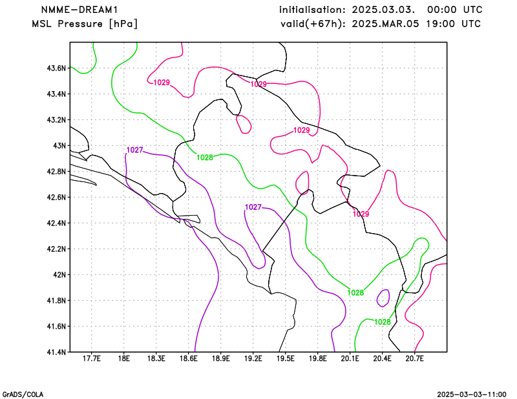The width and height of the screenshot is (517, 399).
Task: Click the 42.6N latitude axis label
Action: (56, 197)
